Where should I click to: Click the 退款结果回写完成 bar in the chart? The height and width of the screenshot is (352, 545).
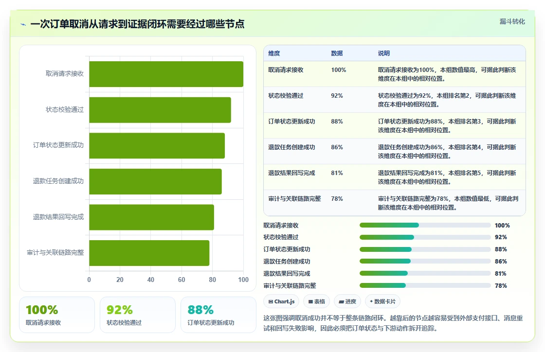coord(151,217)
